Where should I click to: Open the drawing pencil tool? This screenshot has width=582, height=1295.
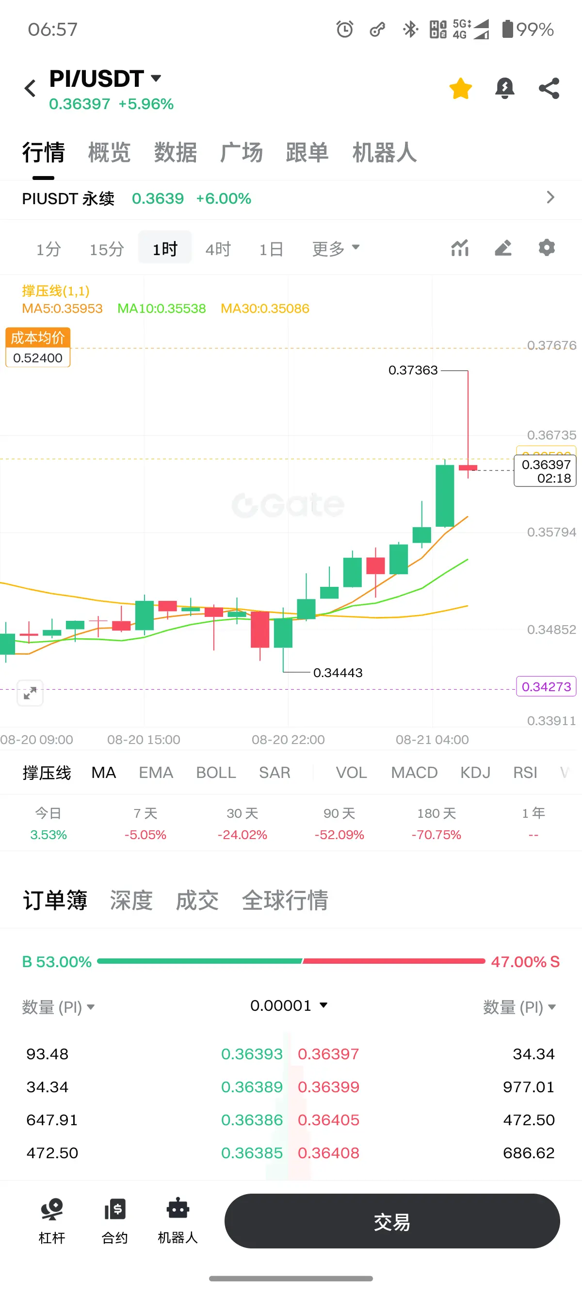click(x=503, y=248)
